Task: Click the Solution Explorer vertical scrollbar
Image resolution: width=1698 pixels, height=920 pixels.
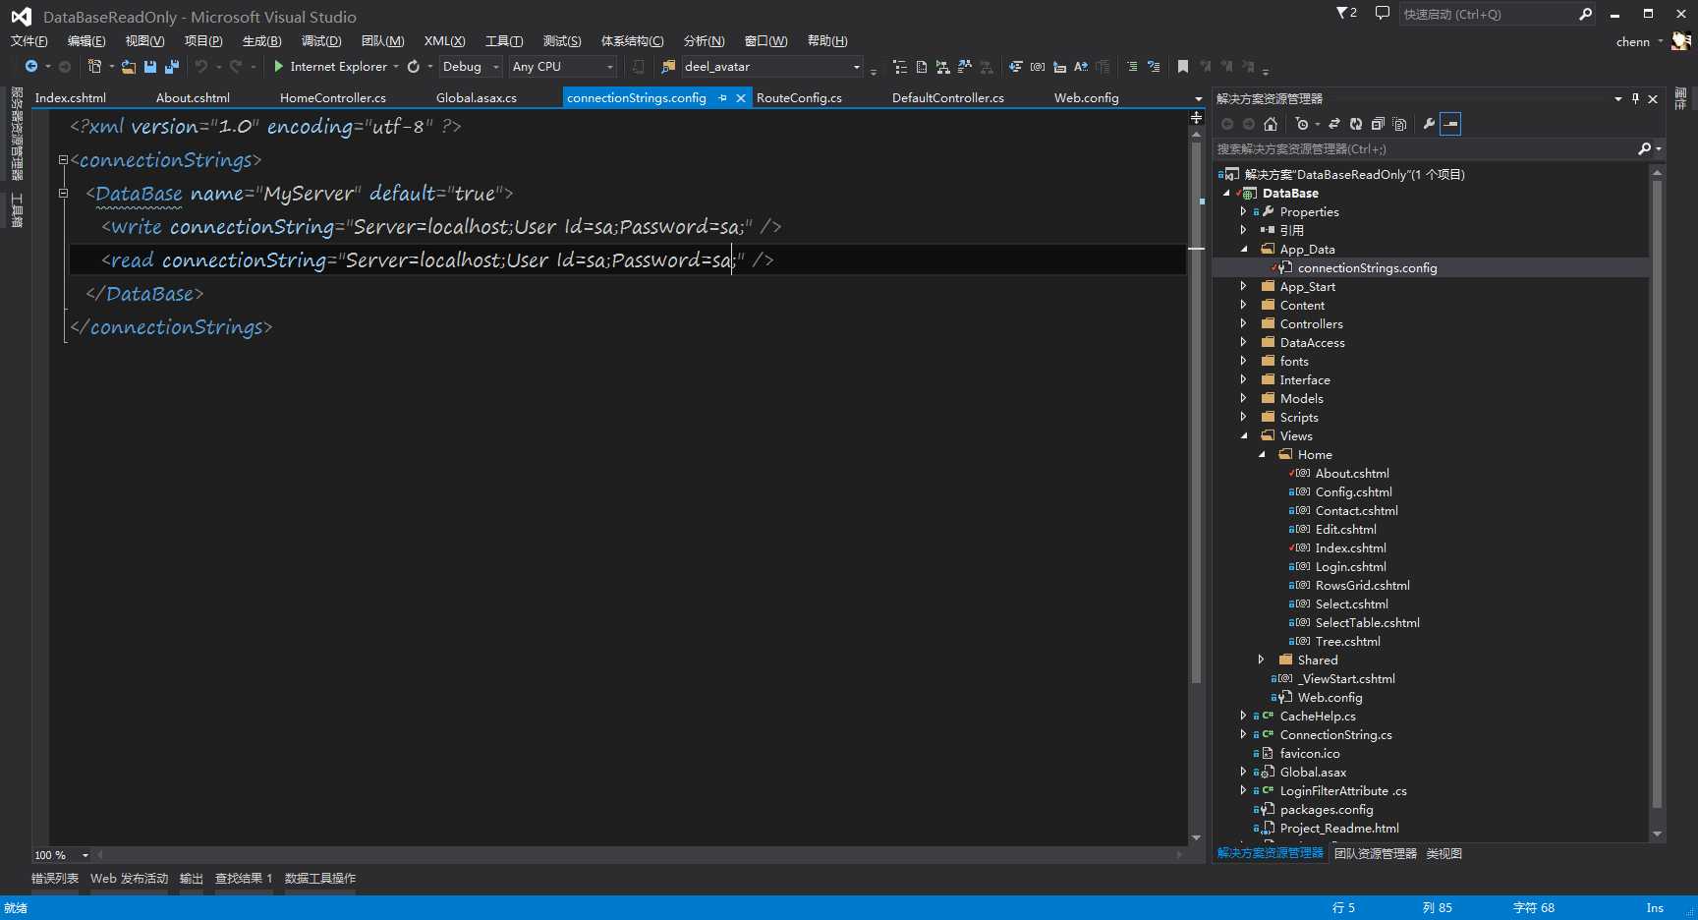Action: pos(1657,491)
